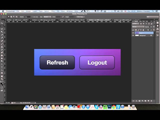Select the Polygonal Lasso tool
The width and height of the screenshot is (160, 120).
pos(2,29)
